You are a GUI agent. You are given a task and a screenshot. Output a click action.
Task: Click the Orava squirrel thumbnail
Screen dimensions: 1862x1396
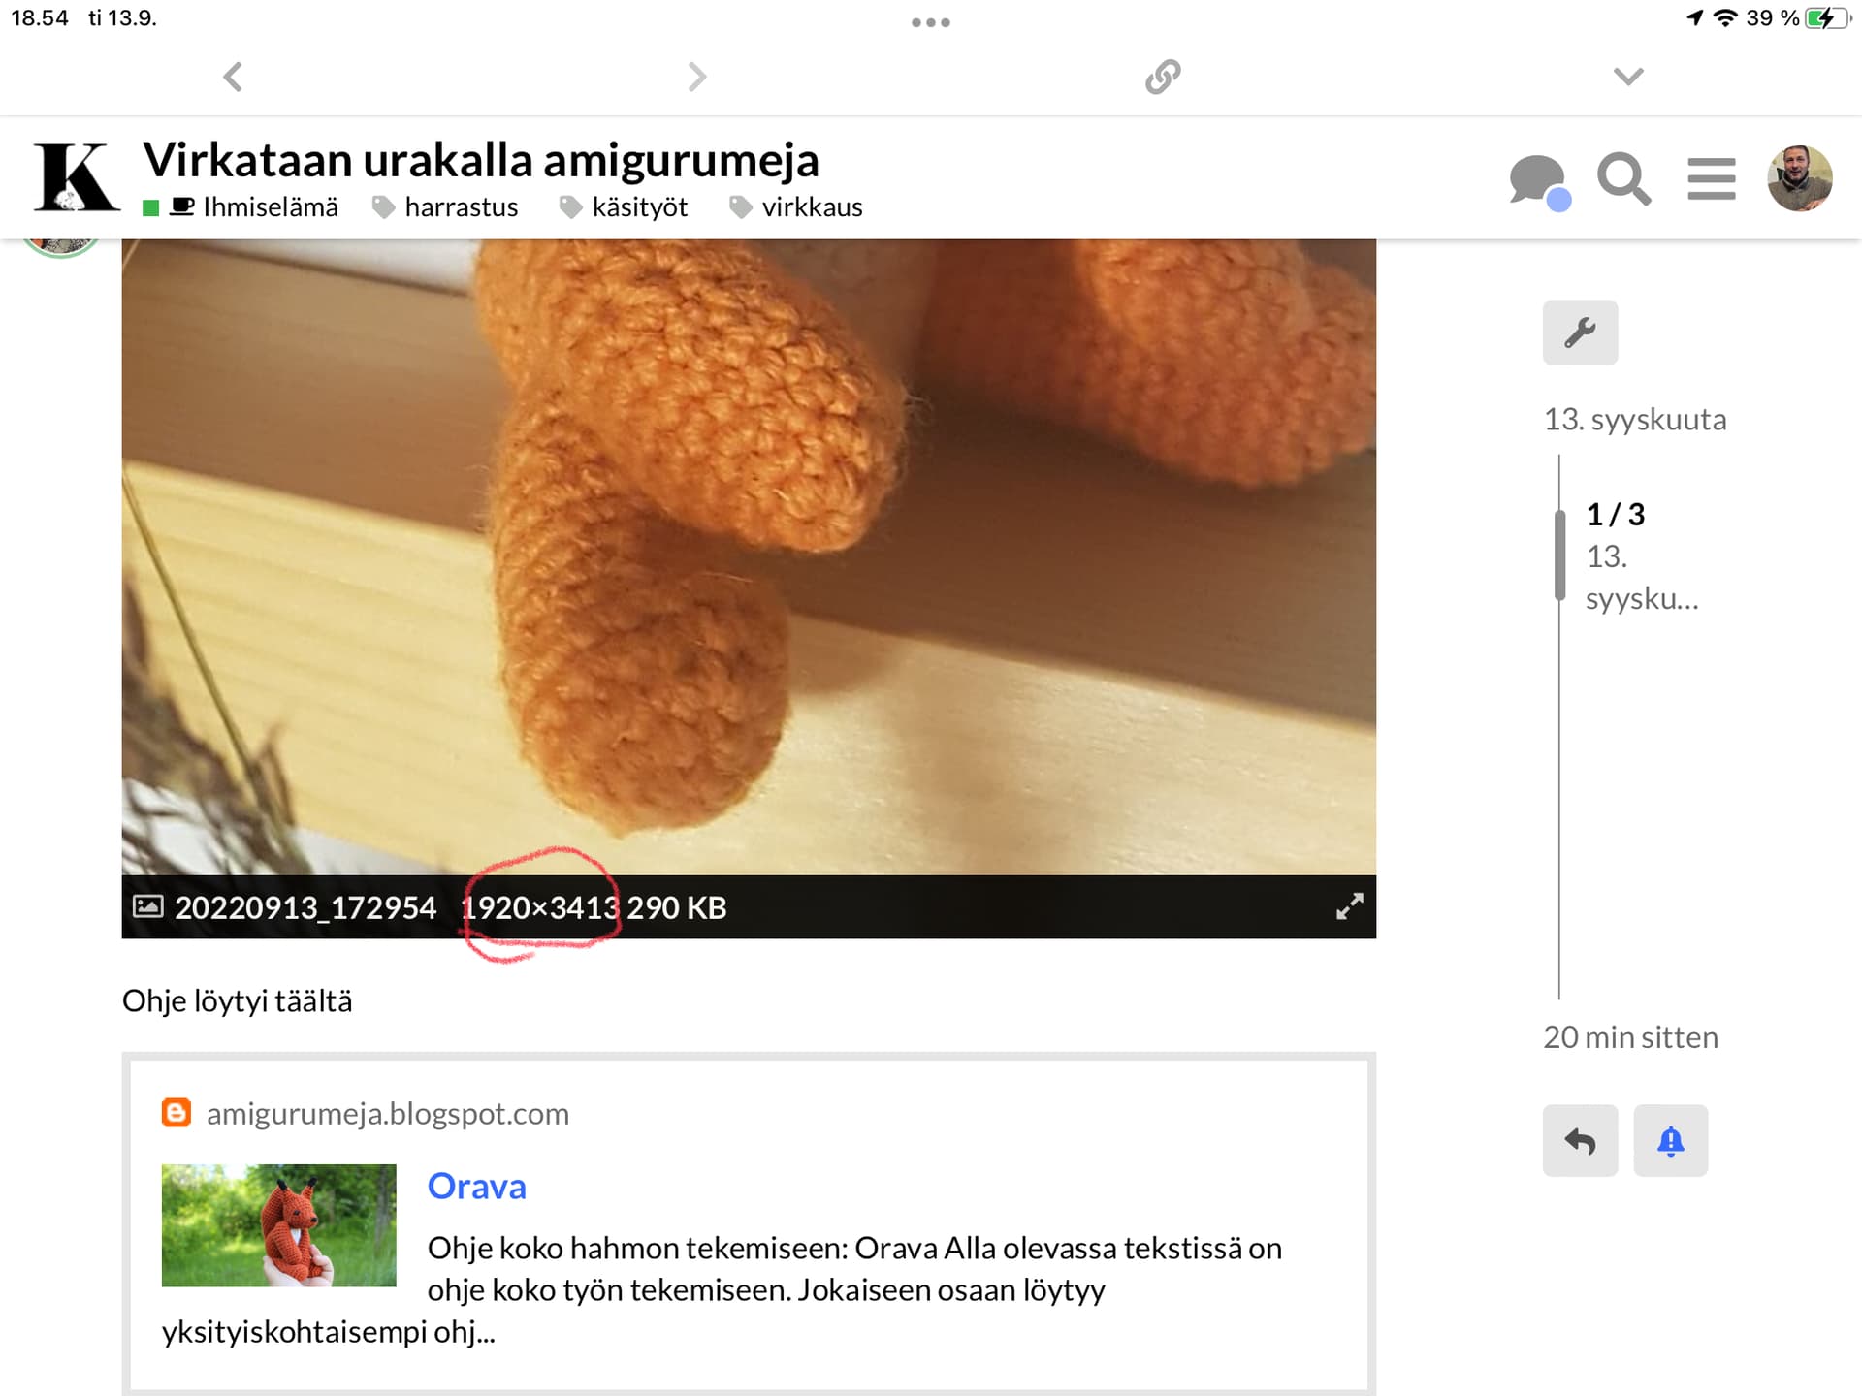(278, 1225)
